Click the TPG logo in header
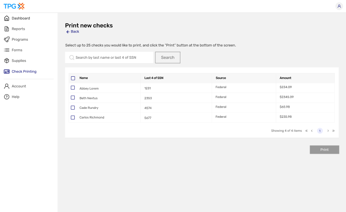Image resolution: width=346 pixels, height=212 pixels. click(14, 6)
